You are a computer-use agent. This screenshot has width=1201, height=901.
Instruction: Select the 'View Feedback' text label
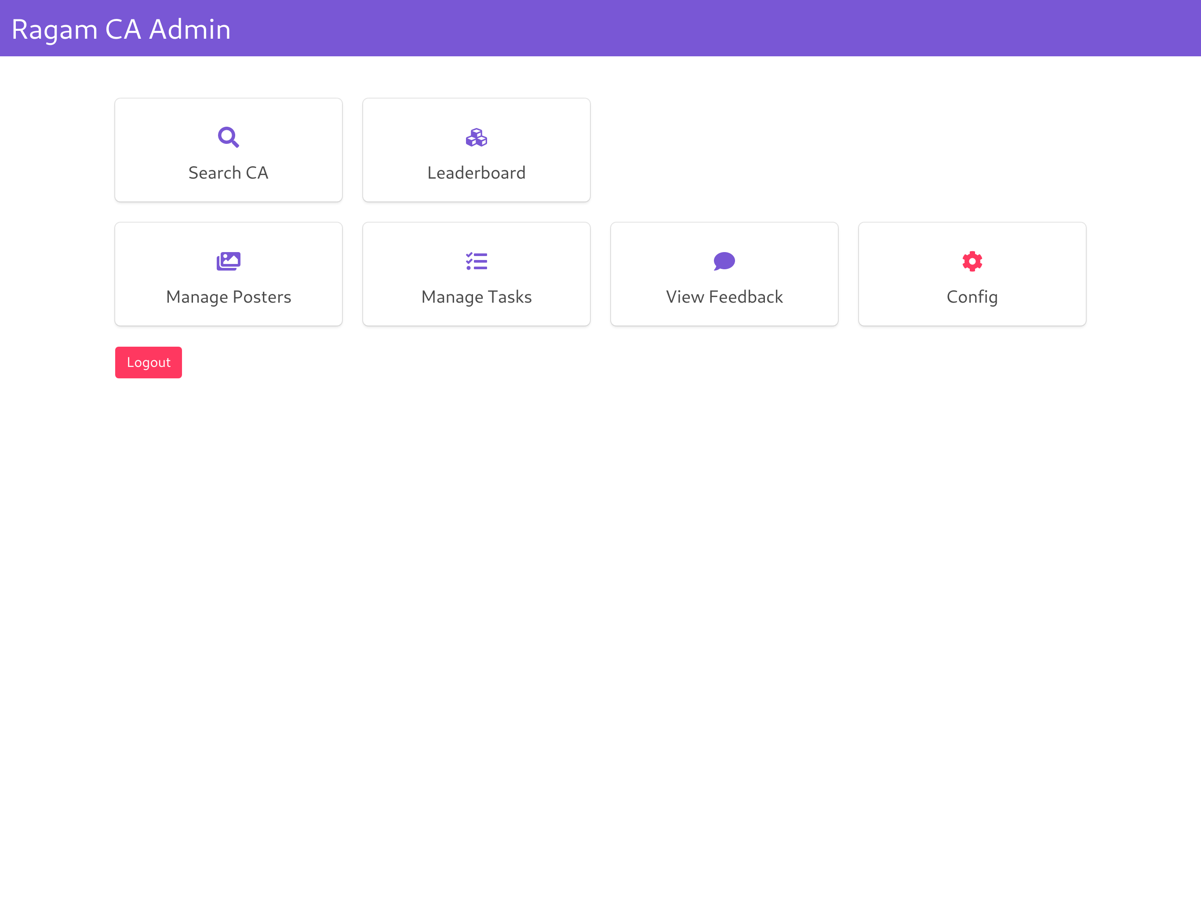tap(724, 297)
